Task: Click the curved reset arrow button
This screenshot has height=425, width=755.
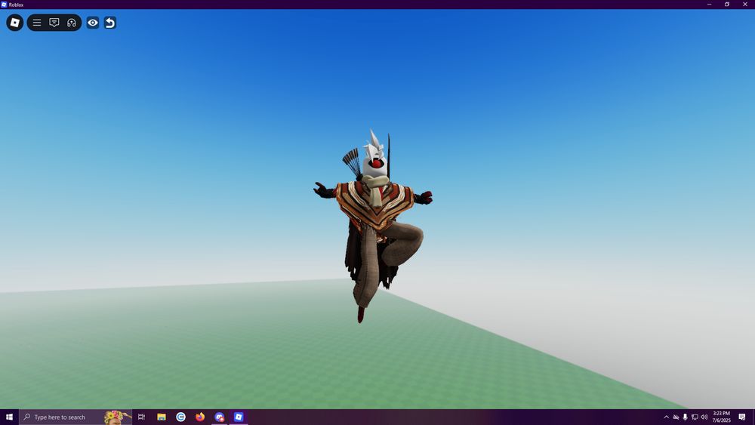Action: [110, 23]
